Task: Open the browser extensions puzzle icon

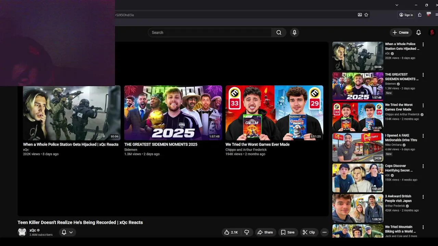Action: point(420,15)
